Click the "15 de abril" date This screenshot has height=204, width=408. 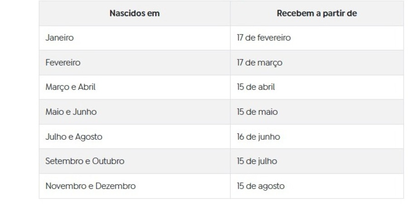[256, 87]
